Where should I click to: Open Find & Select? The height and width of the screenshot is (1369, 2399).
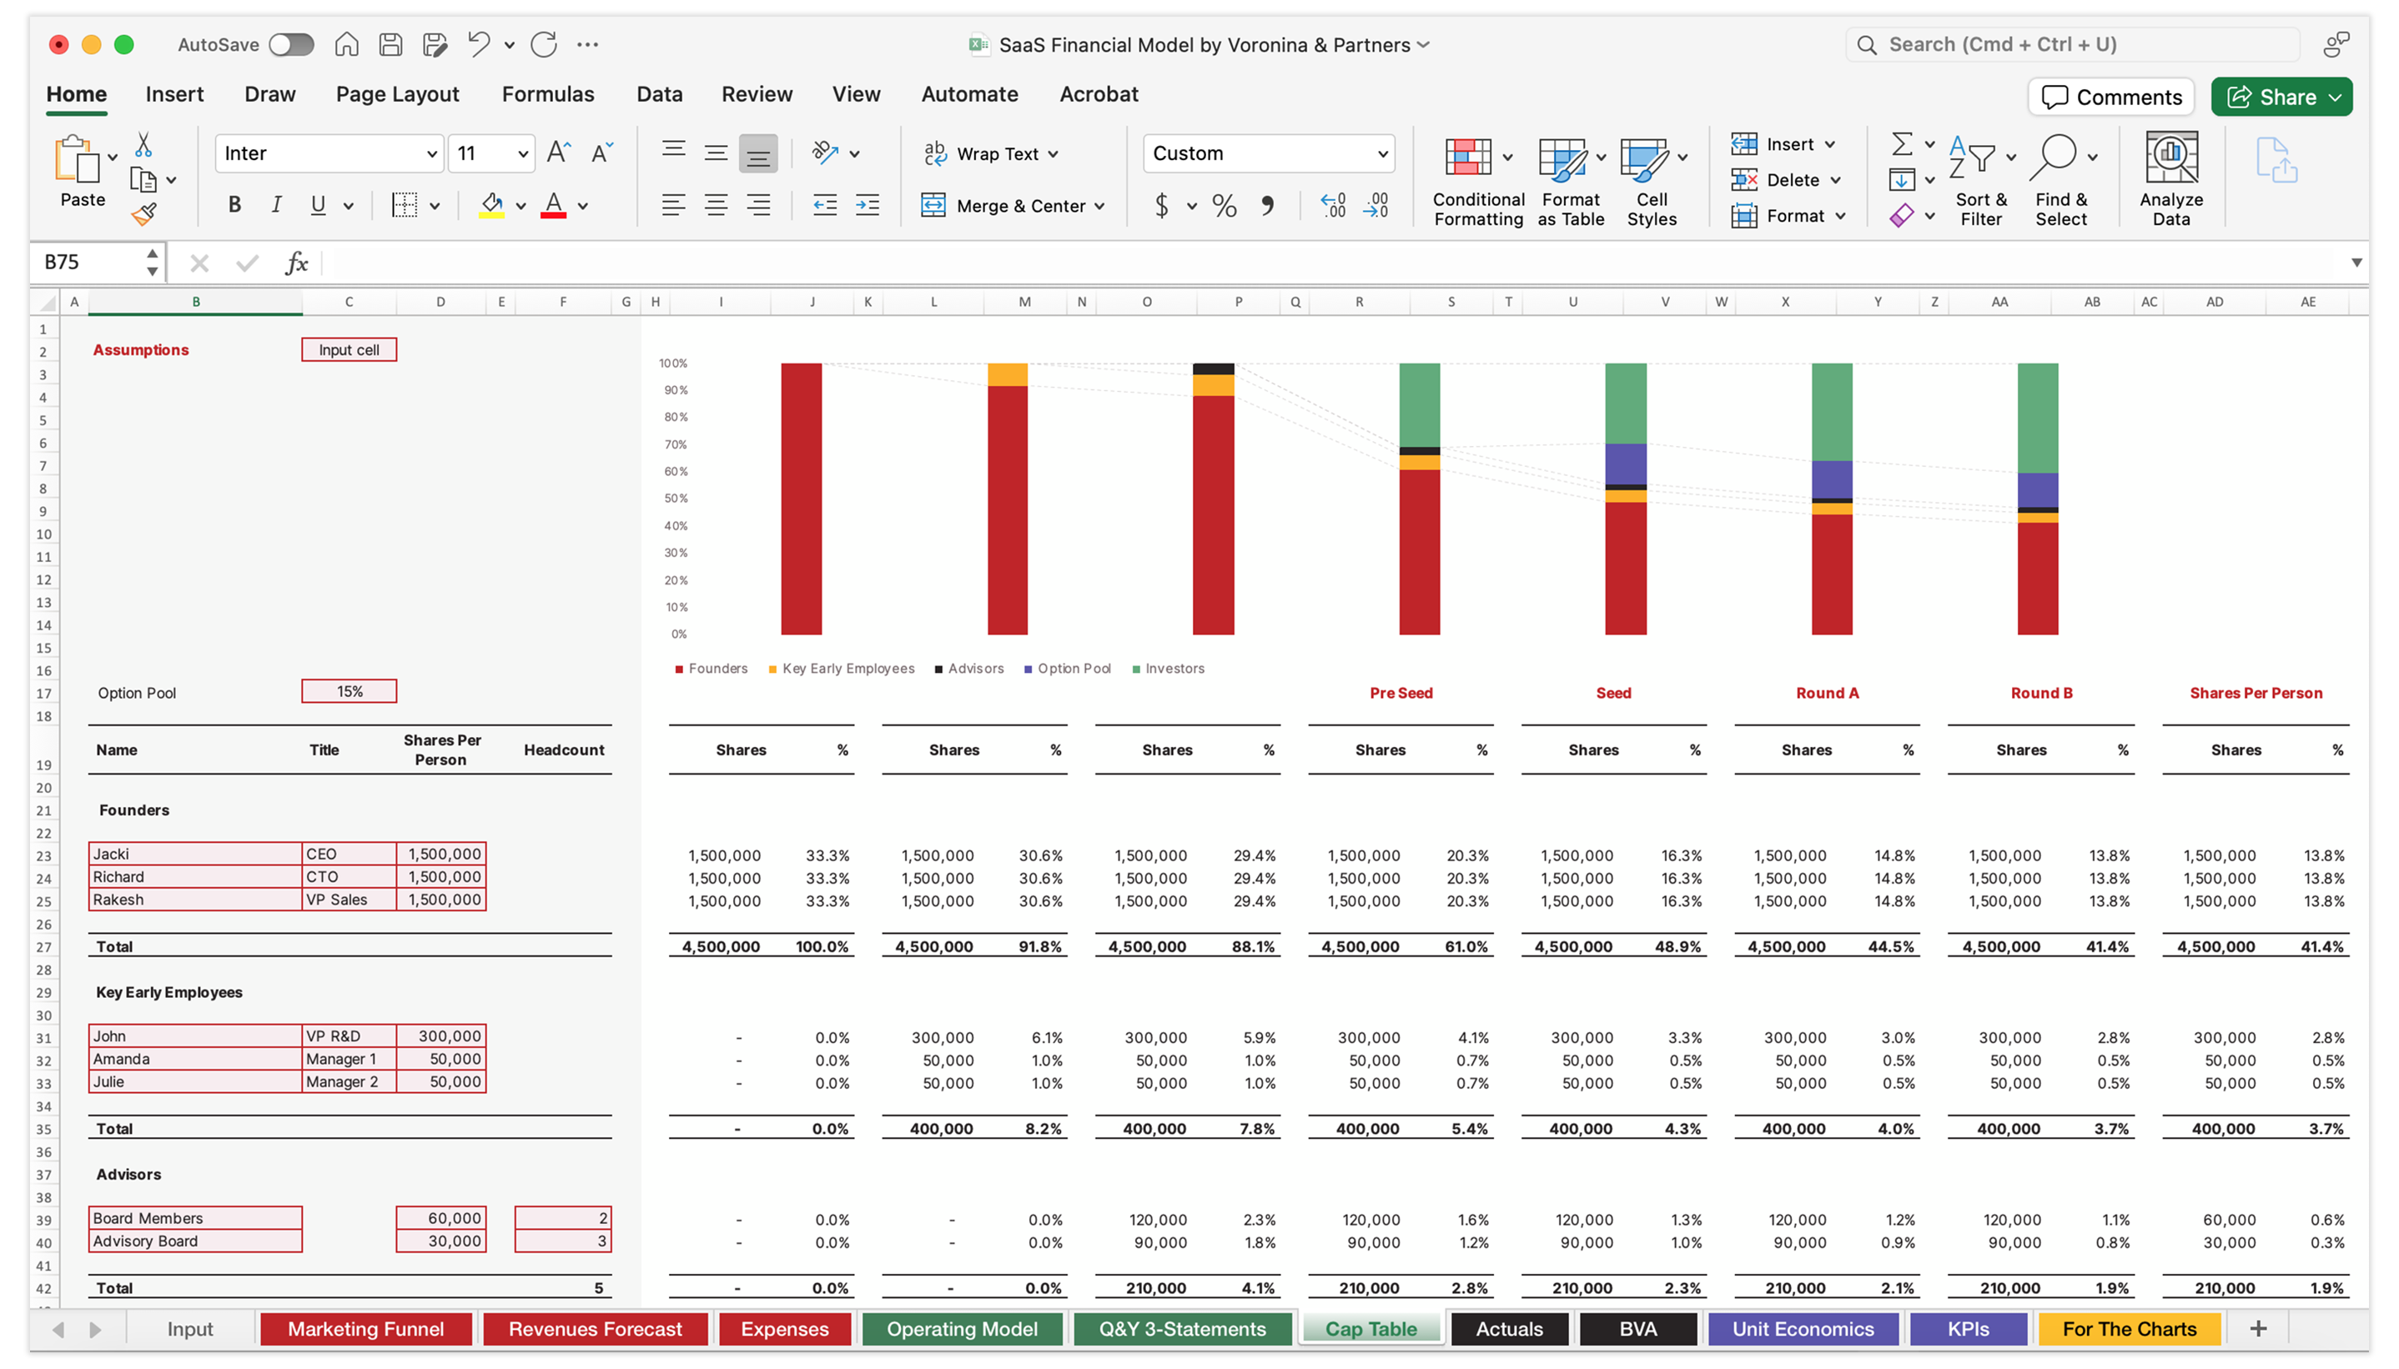click(x=2061, y=182)
